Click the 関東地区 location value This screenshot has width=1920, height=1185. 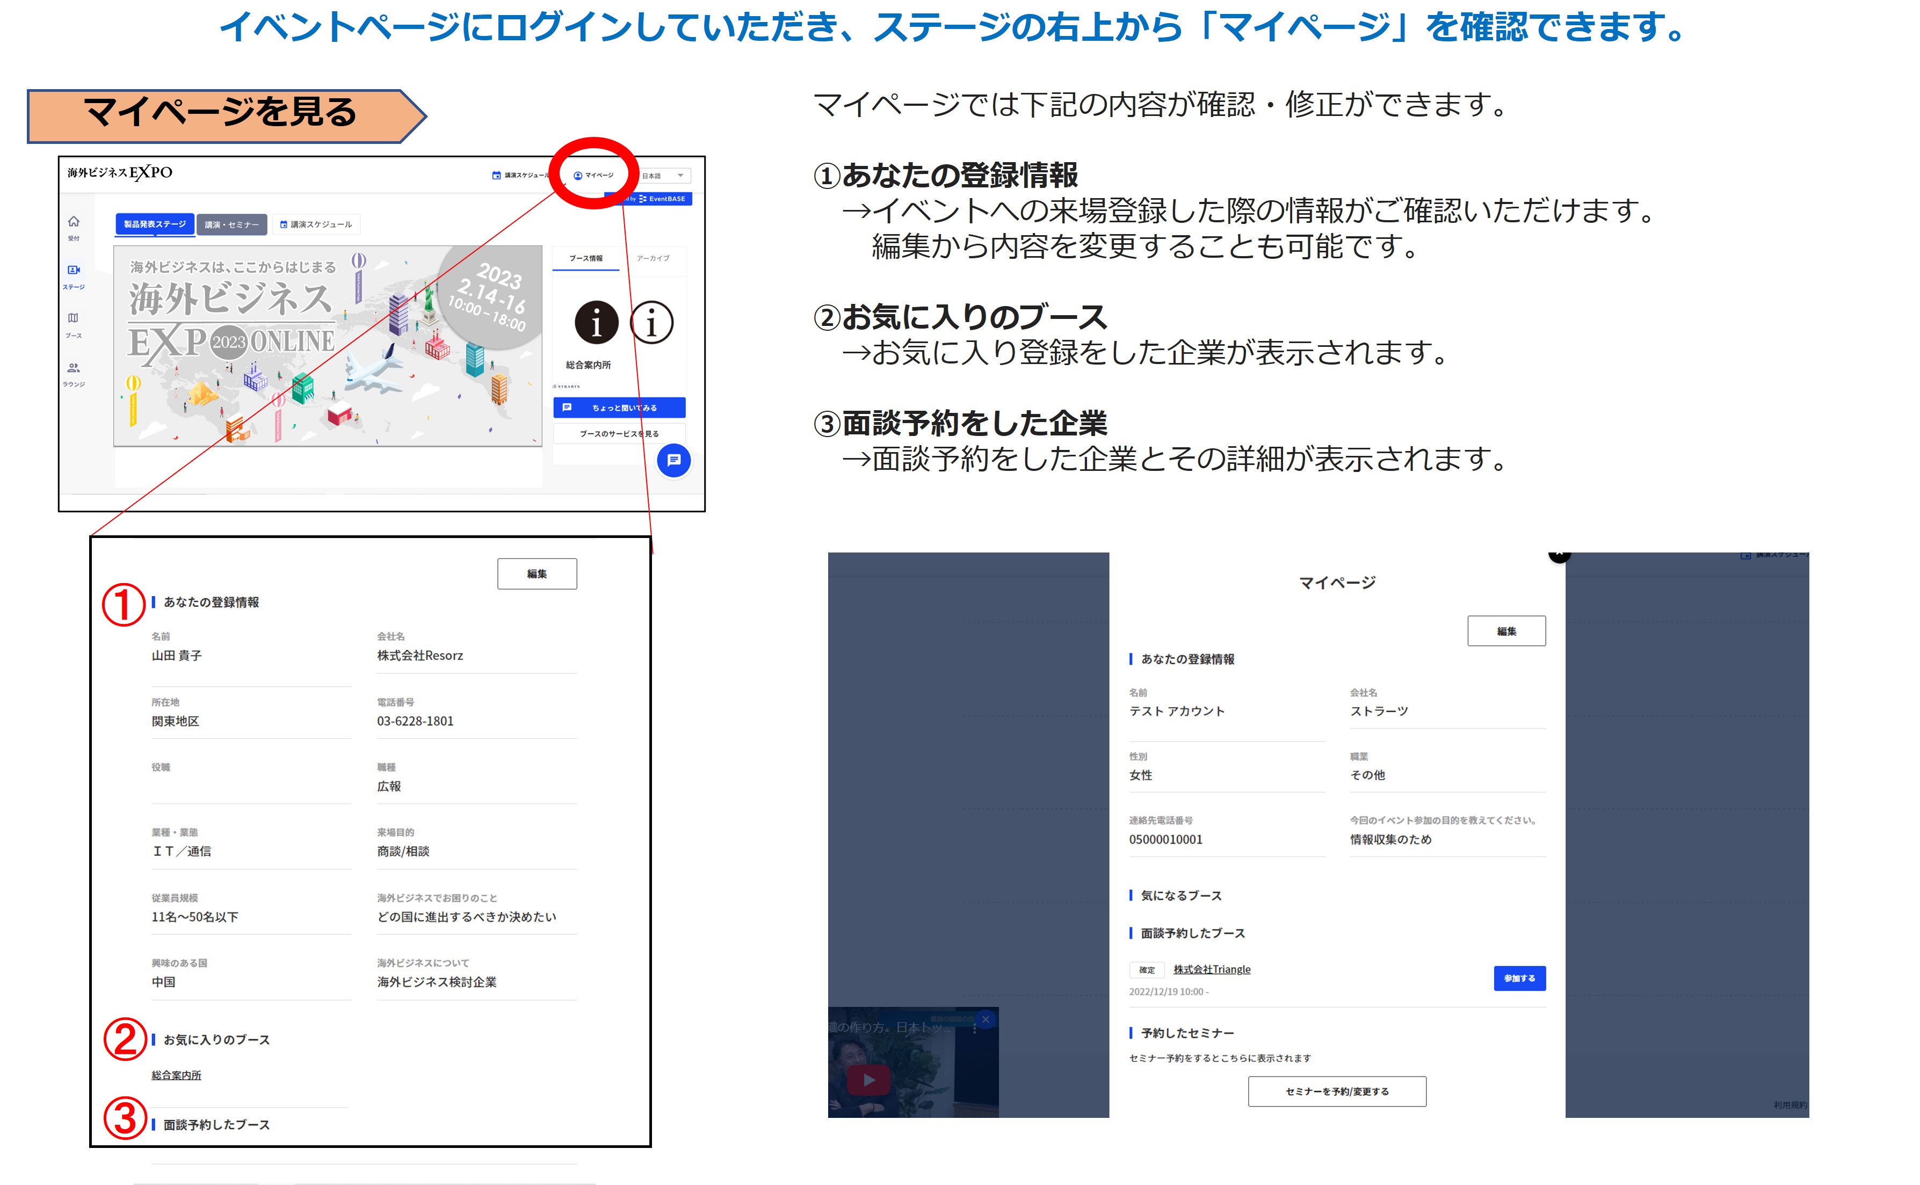click(176, 721)
